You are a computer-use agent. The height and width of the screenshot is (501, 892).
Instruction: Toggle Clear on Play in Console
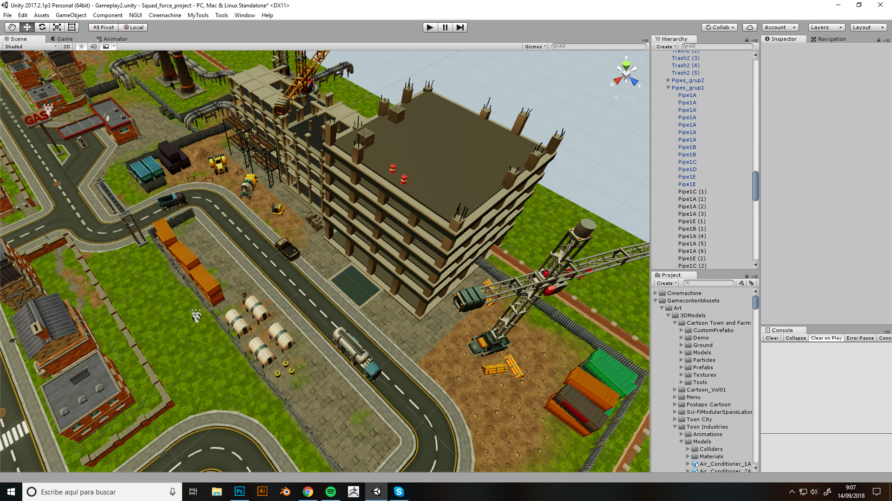(x=826, y=338)
